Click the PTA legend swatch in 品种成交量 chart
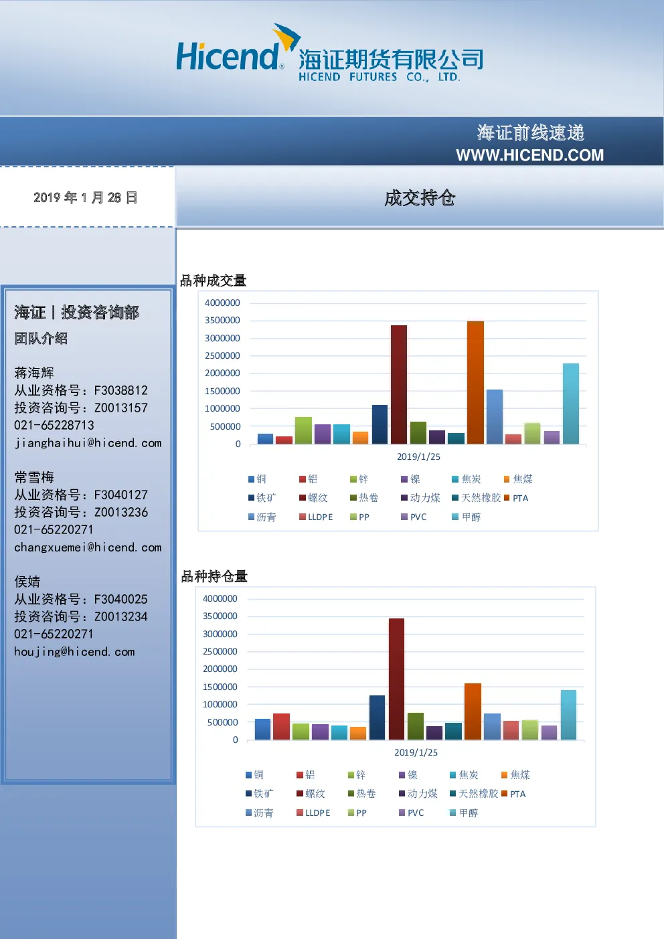 click(507, 498)
